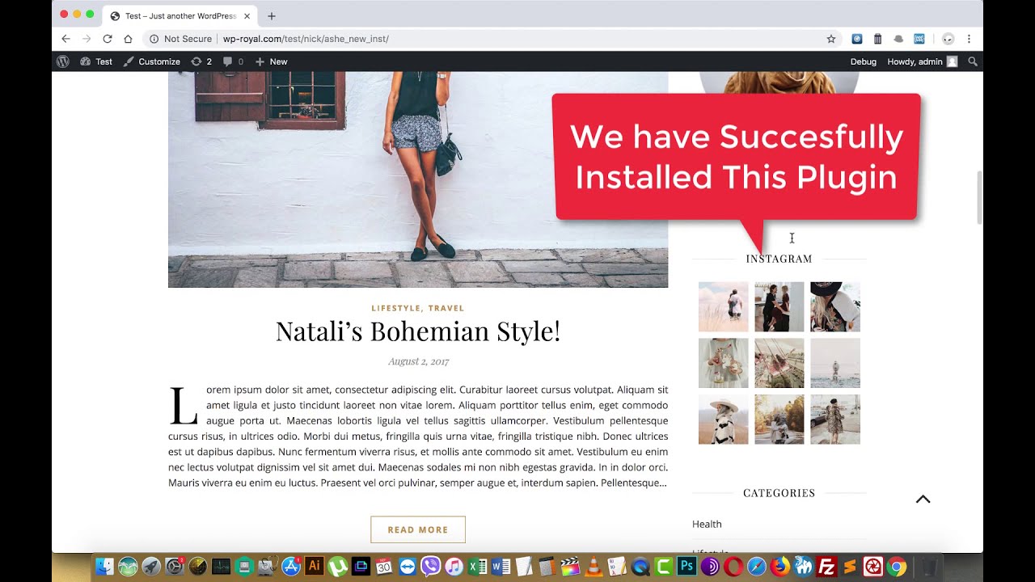Click the gray hat extension icon
Screen dimensions: 1035x582
pos(898,39)
